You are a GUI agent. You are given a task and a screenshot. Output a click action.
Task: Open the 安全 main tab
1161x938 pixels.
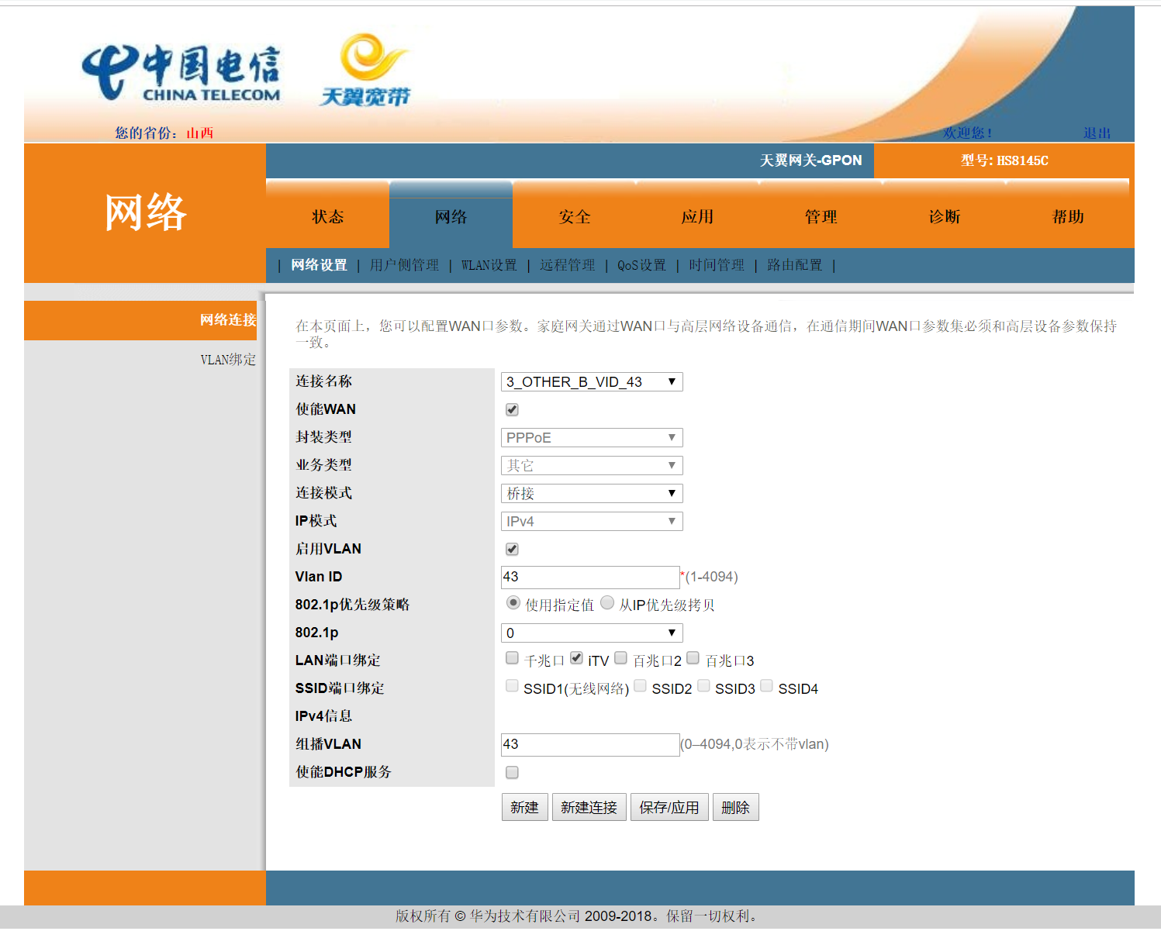pos(574,217)
